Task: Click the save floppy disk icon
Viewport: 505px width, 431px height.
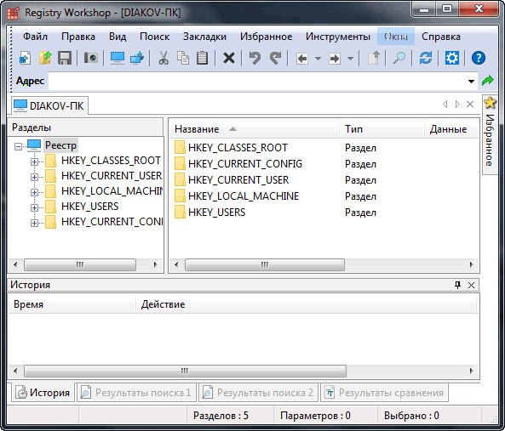Action: (65, 58)
